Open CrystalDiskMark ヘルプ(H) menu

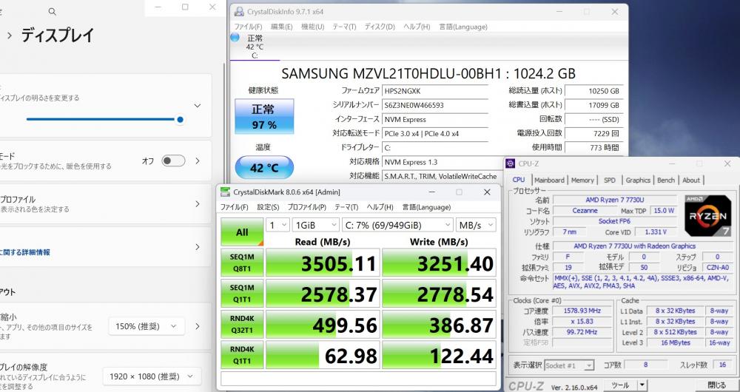[380, 207]
